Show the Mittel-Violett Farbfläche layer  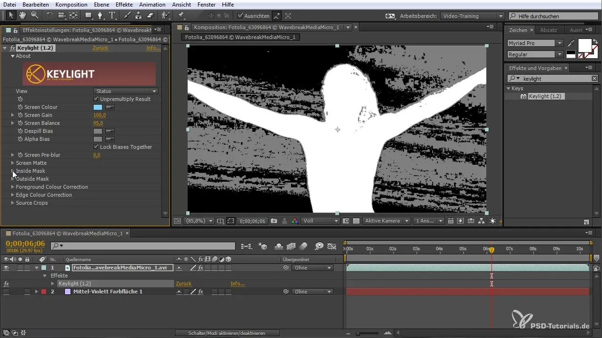point(6,292)
